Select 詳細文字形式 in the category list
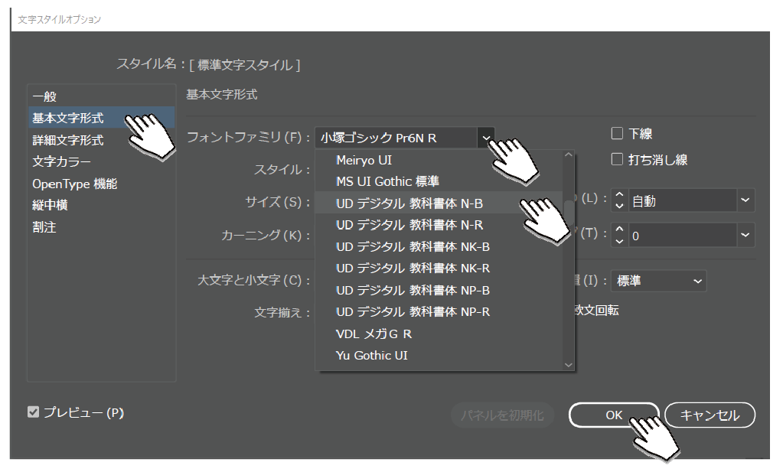This screenshot has width=783, height=472. click(x=67, y=141)
